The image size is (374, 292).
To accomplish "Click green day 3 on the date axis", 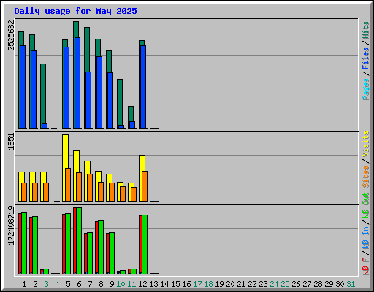I will 46,284.
